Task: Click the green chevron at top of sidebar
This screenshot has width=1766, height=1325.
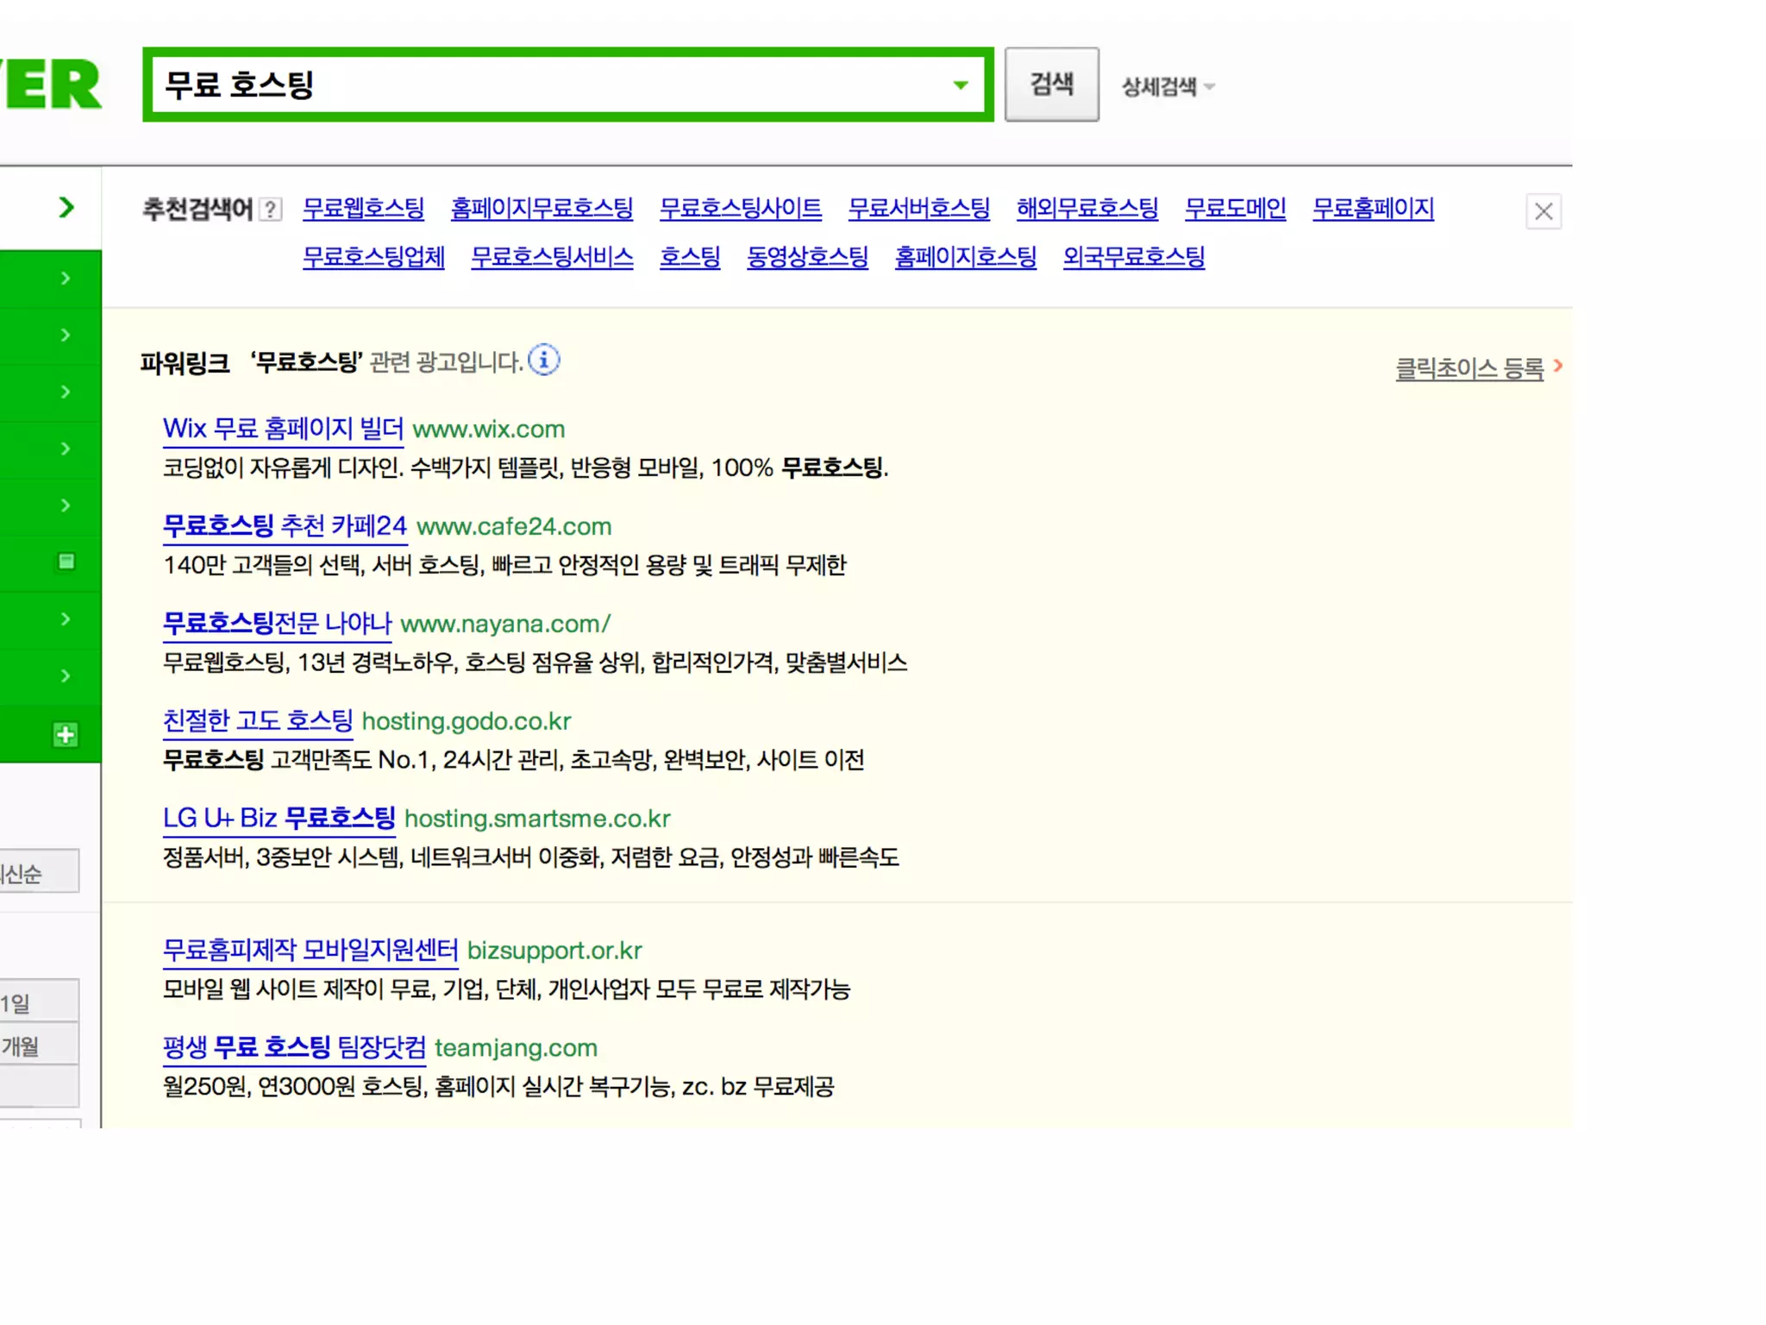Action: 66,208
